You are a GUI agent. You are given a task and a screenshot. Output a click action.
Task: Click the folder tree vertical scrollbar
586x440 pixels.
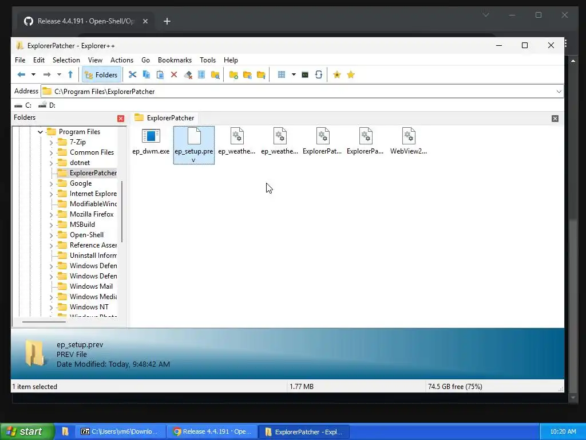click(122, 211)
